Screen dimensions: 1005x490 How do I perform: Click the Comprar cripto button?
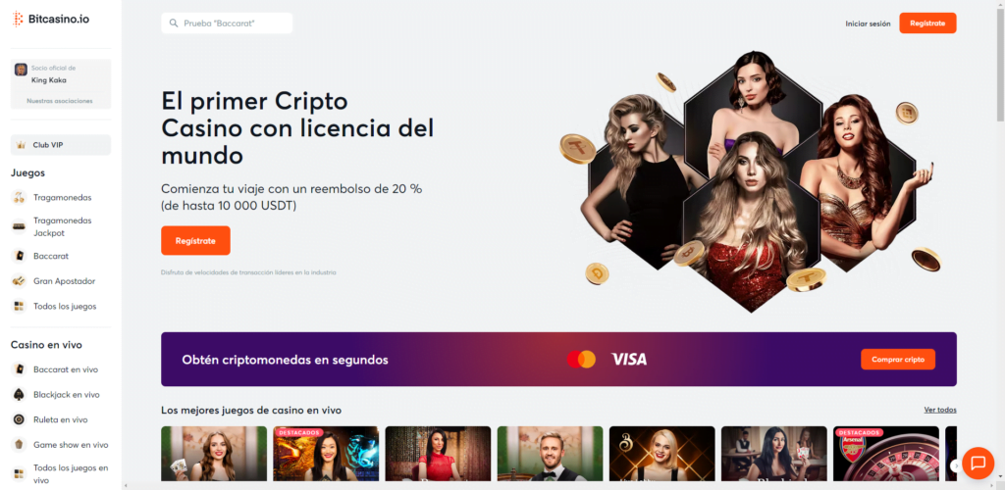pyautogui.click(x=898, y=360)
